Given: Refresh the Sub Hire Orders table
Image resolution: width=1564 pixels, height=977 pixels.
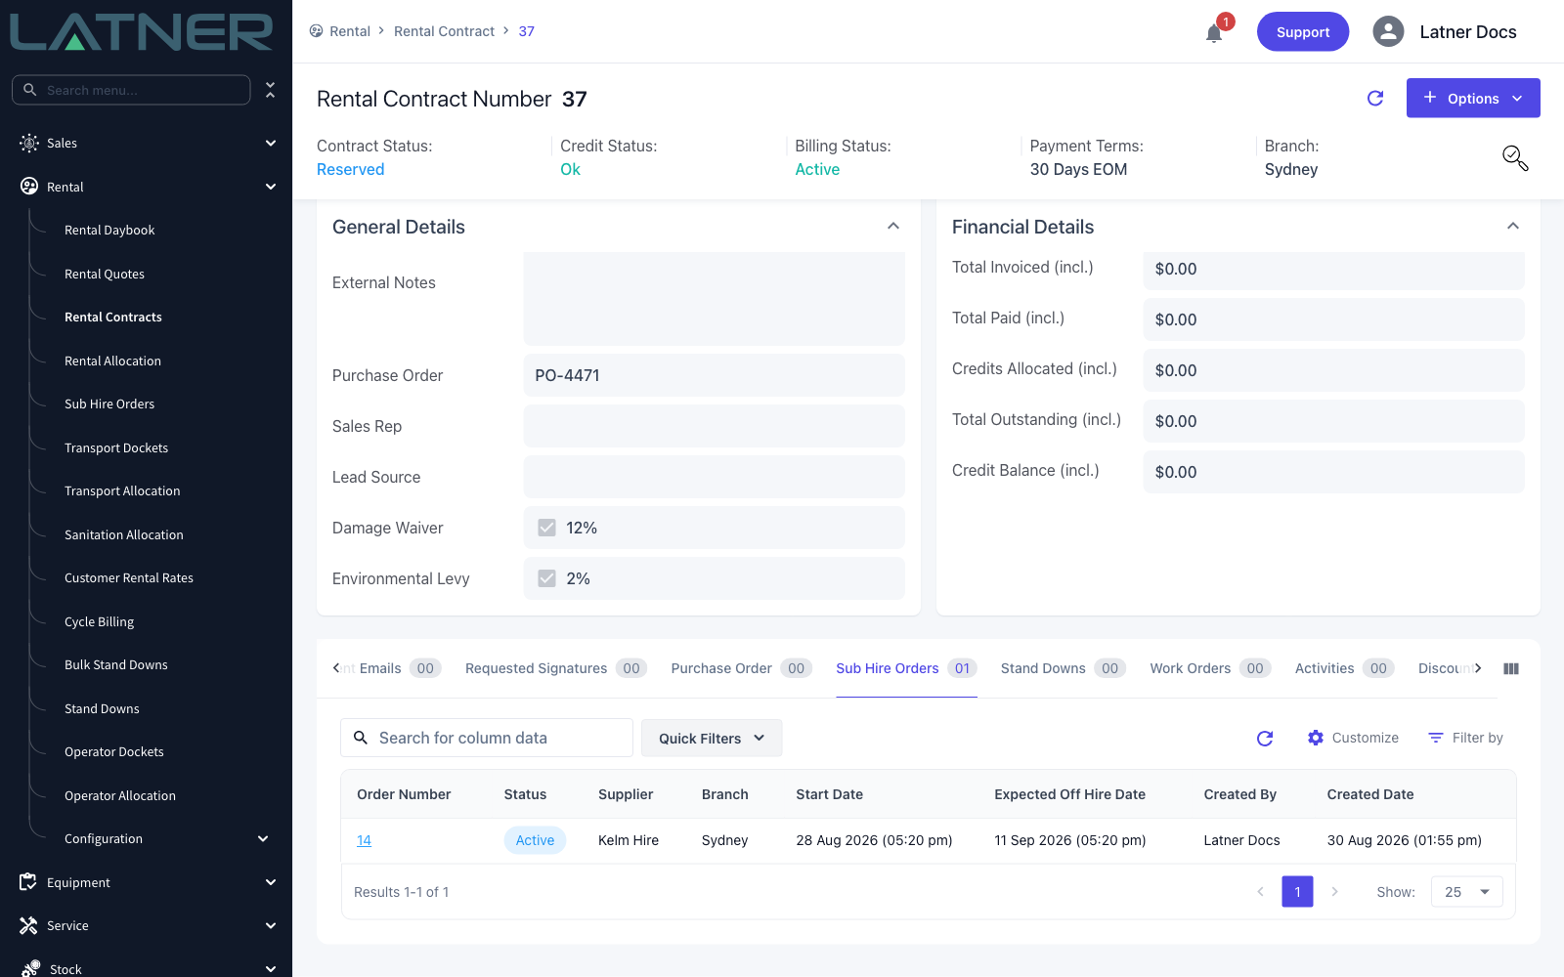Looking at the screenshot, I should [1265, 739].
